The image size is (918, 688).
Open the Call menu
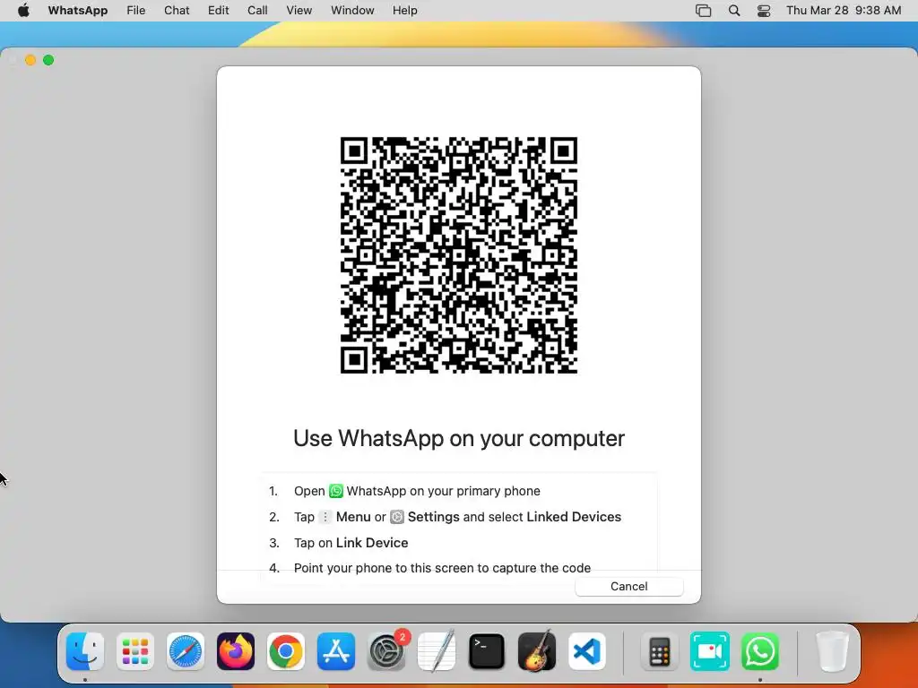[x=257, y=11]
